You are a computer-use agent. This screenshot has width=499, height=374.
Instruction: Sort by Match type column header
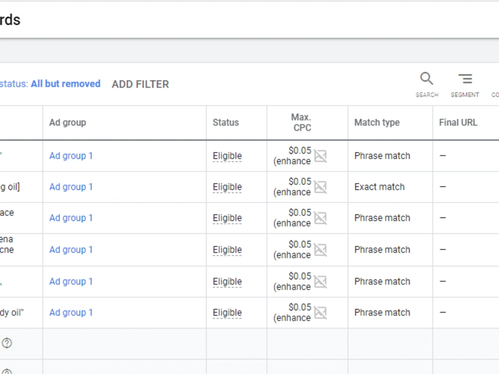tap(377, 123)
